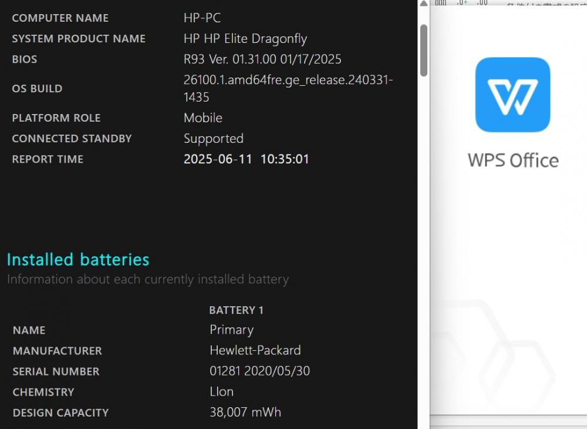
Task: Select the value "HP-PC"
Action: 202,18
